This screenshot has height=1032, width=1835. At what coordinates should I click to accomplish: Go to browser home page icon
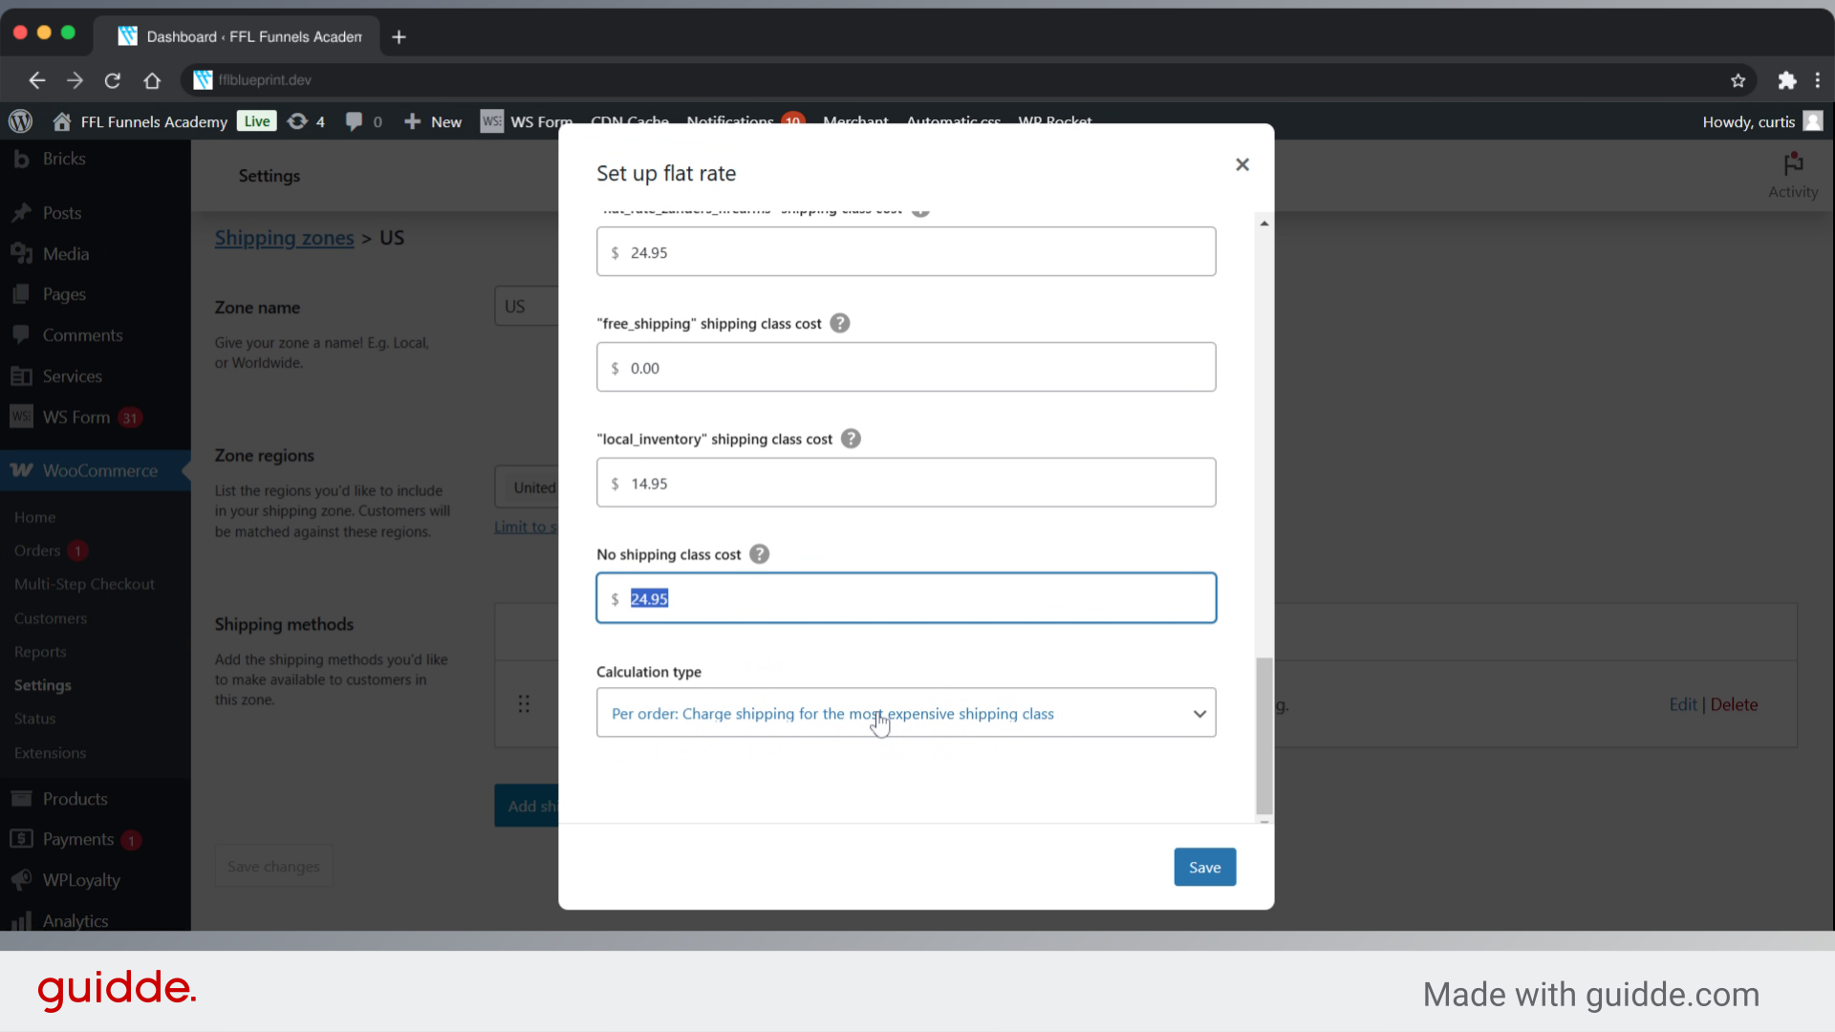pyautogui.click(x=152, y=80)
